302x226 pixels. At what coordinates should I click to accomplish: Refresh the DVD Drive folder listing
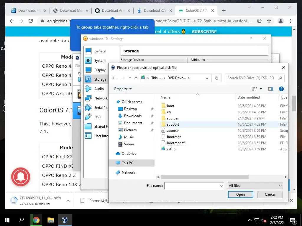(x=217, y=78)
